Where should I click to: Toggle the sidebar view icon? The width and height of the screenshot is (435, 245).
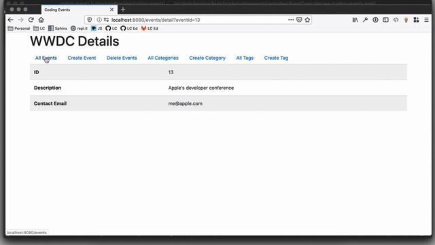(x=385, y=20)
